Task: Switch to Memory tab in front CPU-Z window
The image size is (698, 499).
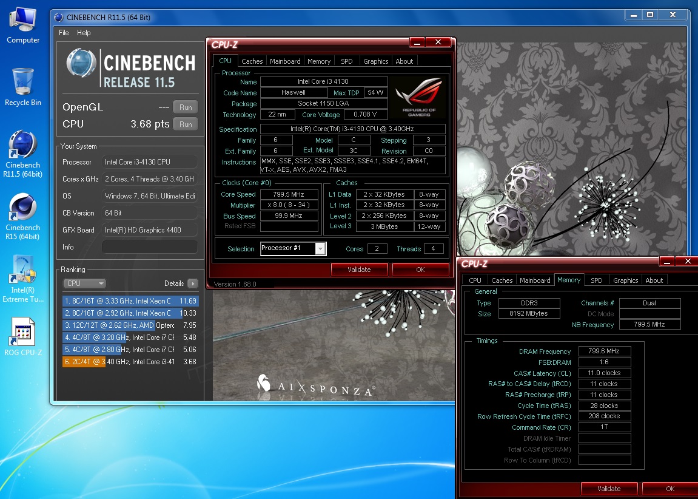Action: pos(319,61)
